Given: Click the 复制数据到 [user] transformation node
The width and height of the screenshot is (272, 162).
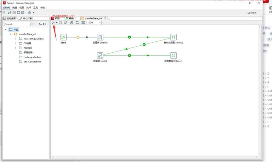Looking at the screenshot, I should click(x=173, y=56).
